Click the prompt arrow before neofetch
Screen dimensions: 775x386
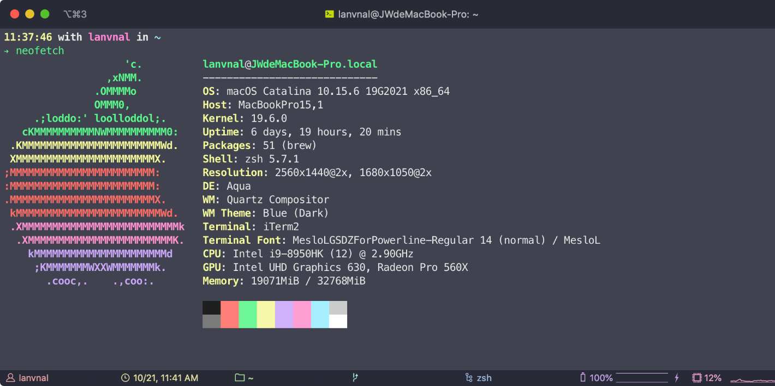7,51
